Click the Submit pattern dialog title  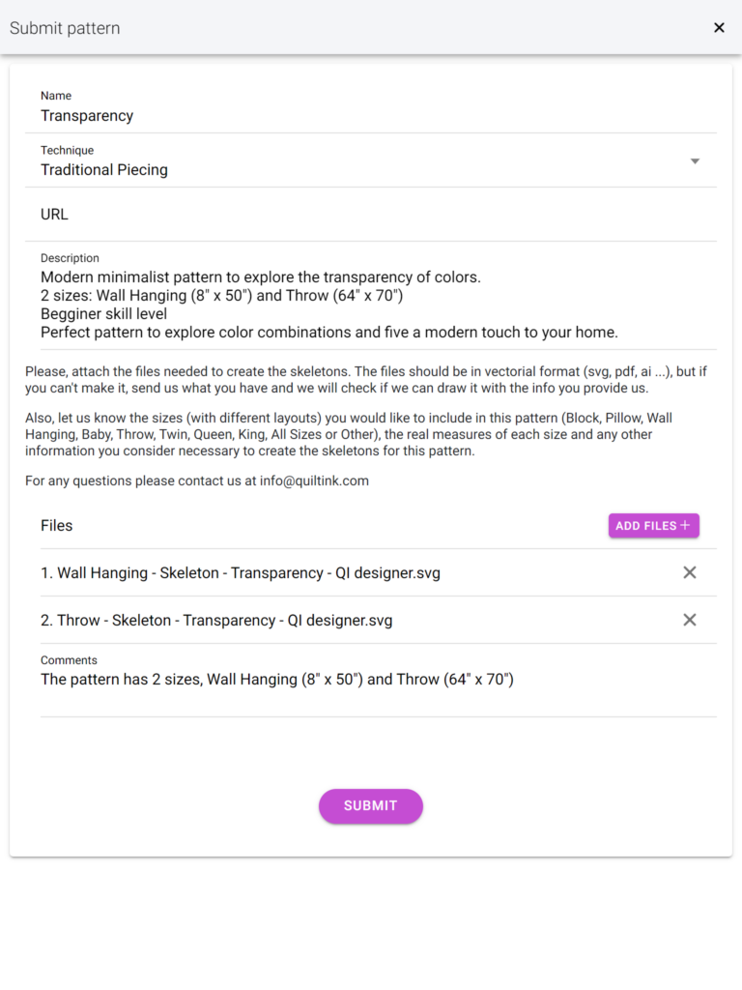pyautogui.click(x=65, y=28)
